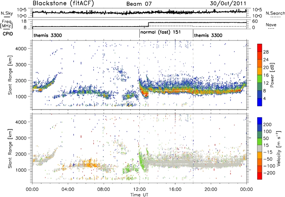Click the "04:00" time tick label
The width and height of the screenshot is (285, 197).
68,190
